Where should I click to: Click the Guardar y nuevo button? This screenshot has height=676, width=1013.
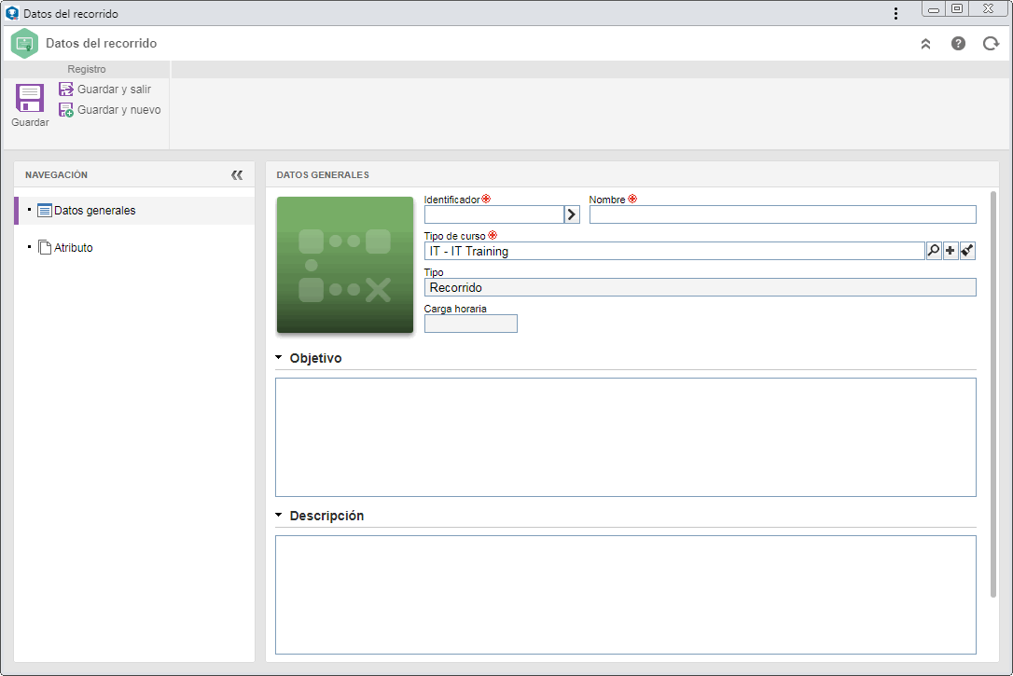110,110
